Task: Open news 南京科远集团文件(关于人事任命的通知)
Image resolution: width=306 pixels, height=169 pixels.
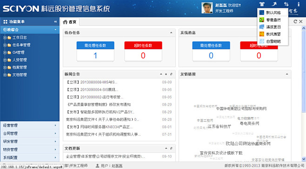Action: (x=102, y=119)
